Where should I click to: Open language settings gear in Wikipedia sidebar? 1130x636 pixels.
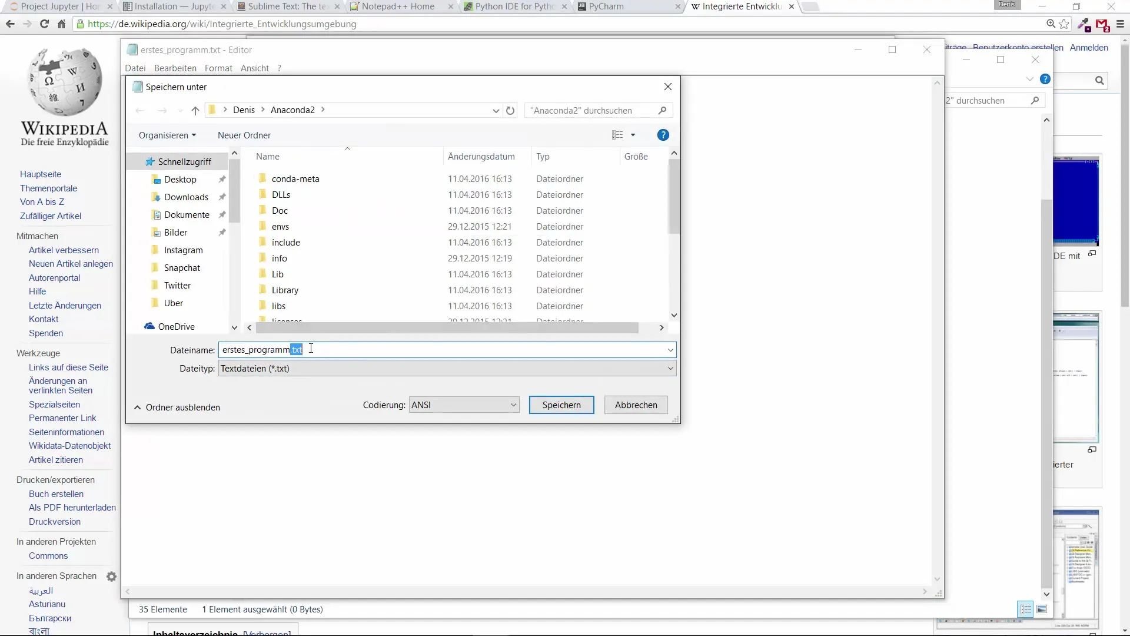point(111,577)
